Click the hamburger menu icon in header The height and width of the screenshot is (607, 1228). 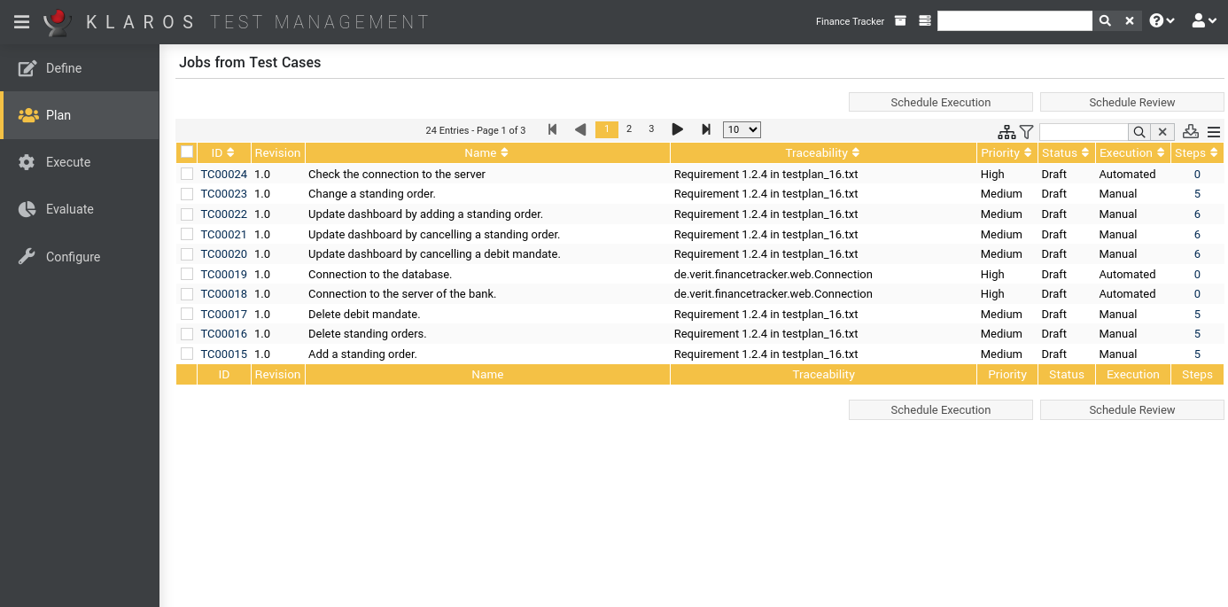(22, 21)
